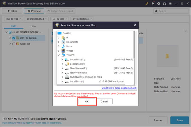Click the Preview button
This screenshot has width=191, height=127.
click(x=34, y=11)
